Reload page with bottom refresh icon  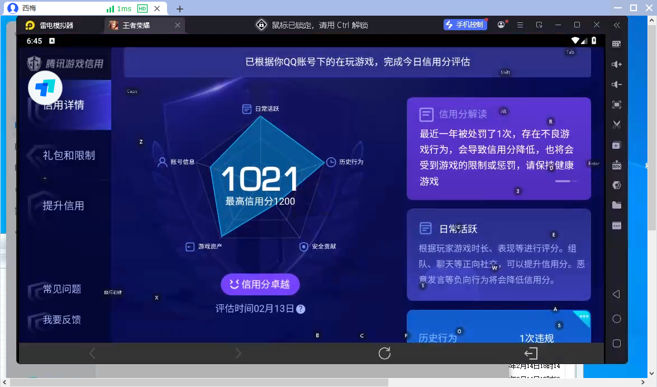pos(384,353)
